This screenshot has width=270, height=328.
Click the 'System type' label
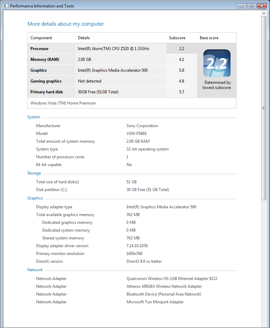(x=47, y=149)
